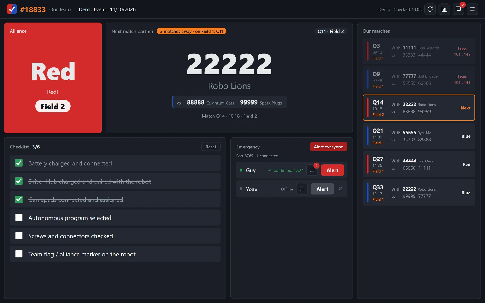Click the Q14 · Field 2 badge

331,32
